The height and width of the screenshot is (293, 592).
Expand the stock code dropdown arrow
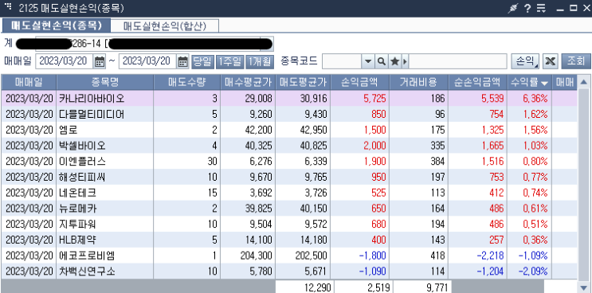(368, 61)
